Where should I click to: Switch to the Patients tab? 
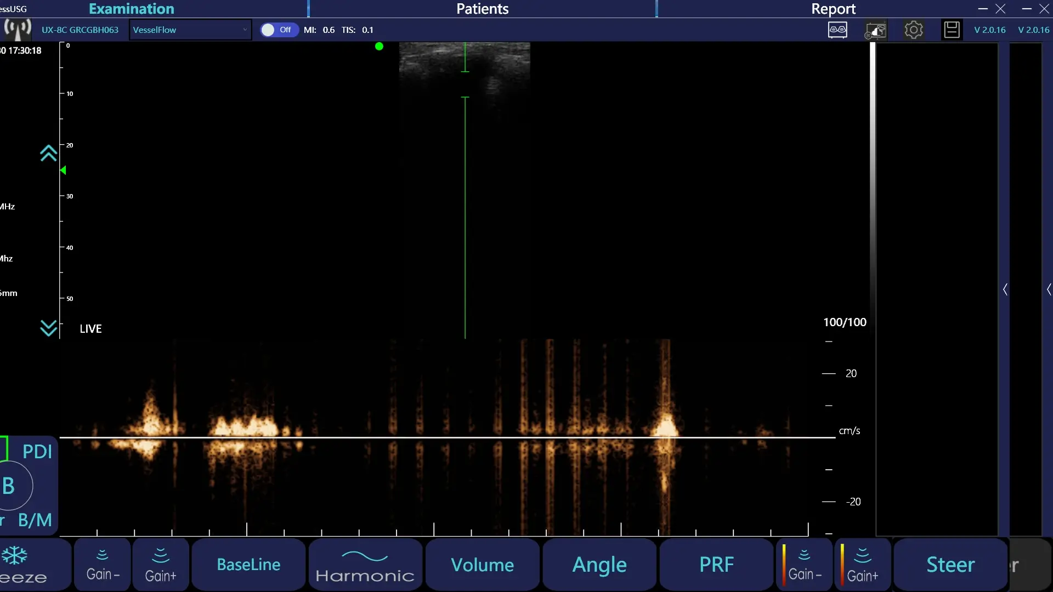coord(482,9)
